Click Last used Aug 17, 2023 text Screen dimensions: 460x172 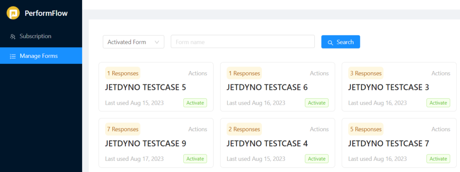pos(134,159)
